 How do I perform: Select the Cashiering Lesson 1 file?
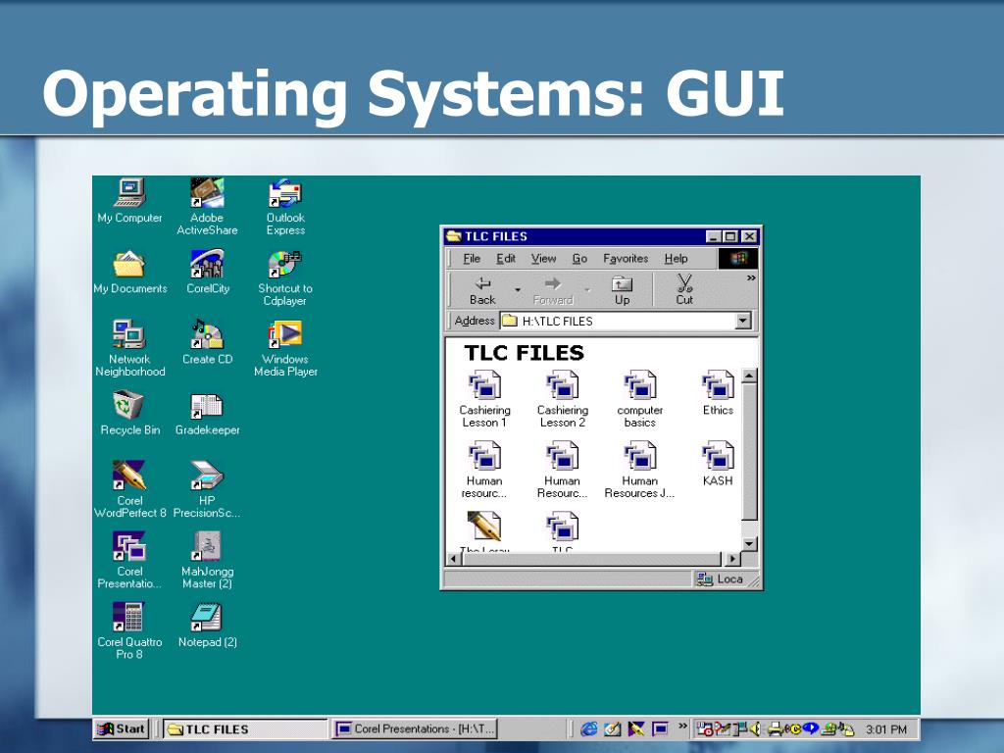click(484, 399)
